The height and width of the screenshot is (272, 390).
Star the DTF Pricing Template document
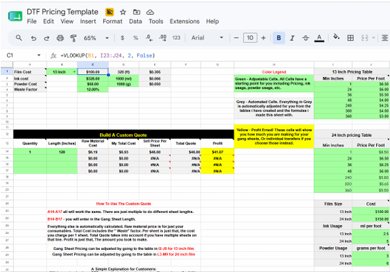coord(123,12)
